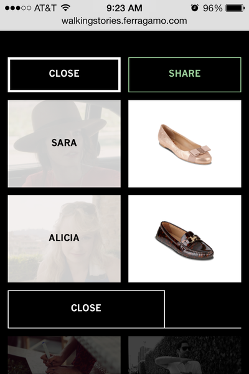The width and height of the screenshot is (249, 374).
Task: Open the thumbnail of man wearing sunglasses
Action: (185, 355)
